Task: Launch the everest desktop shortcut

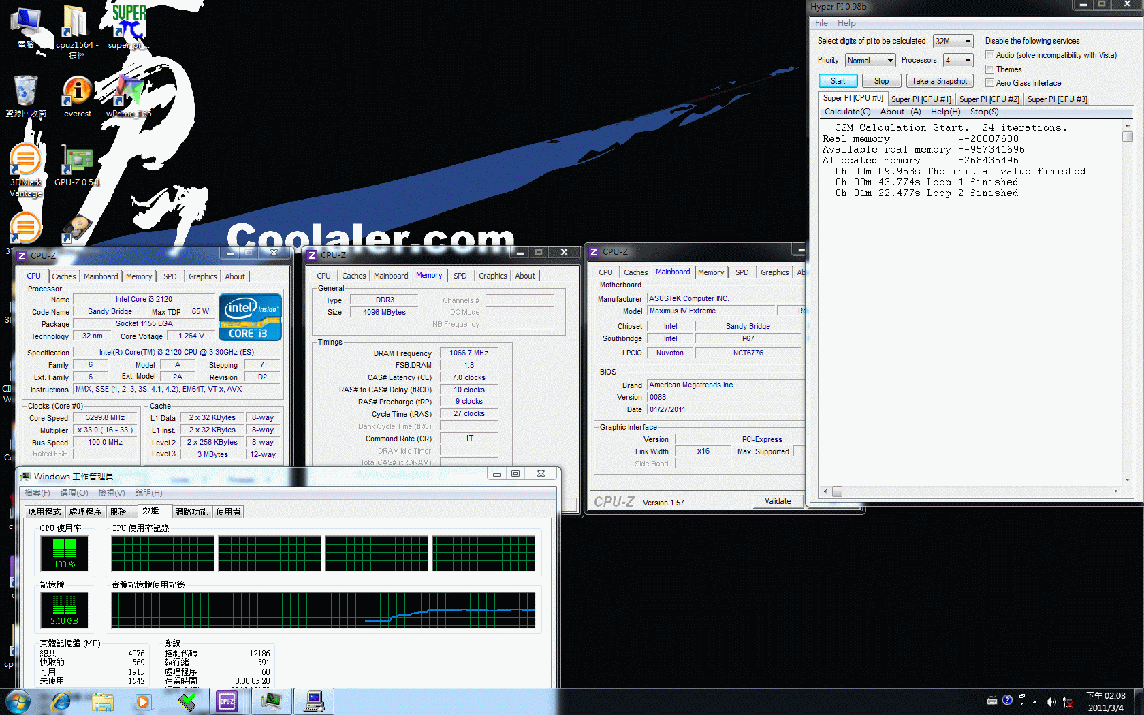Action: pyautogui.click(x=78, y=95)
